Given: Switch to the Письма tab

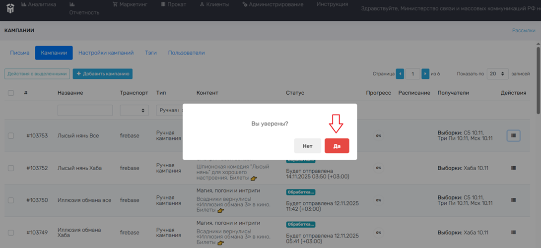Looking at the screenshot, I should click(20, 53).
